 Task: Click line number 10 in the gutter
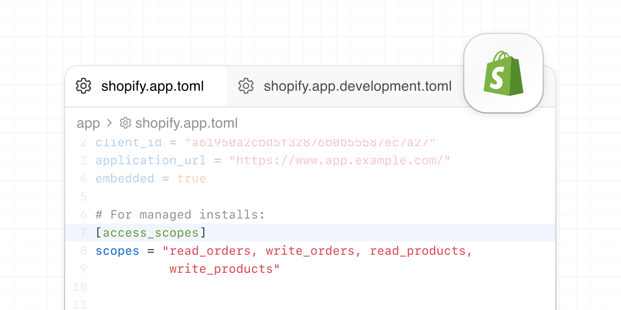[x=80, y=287]
